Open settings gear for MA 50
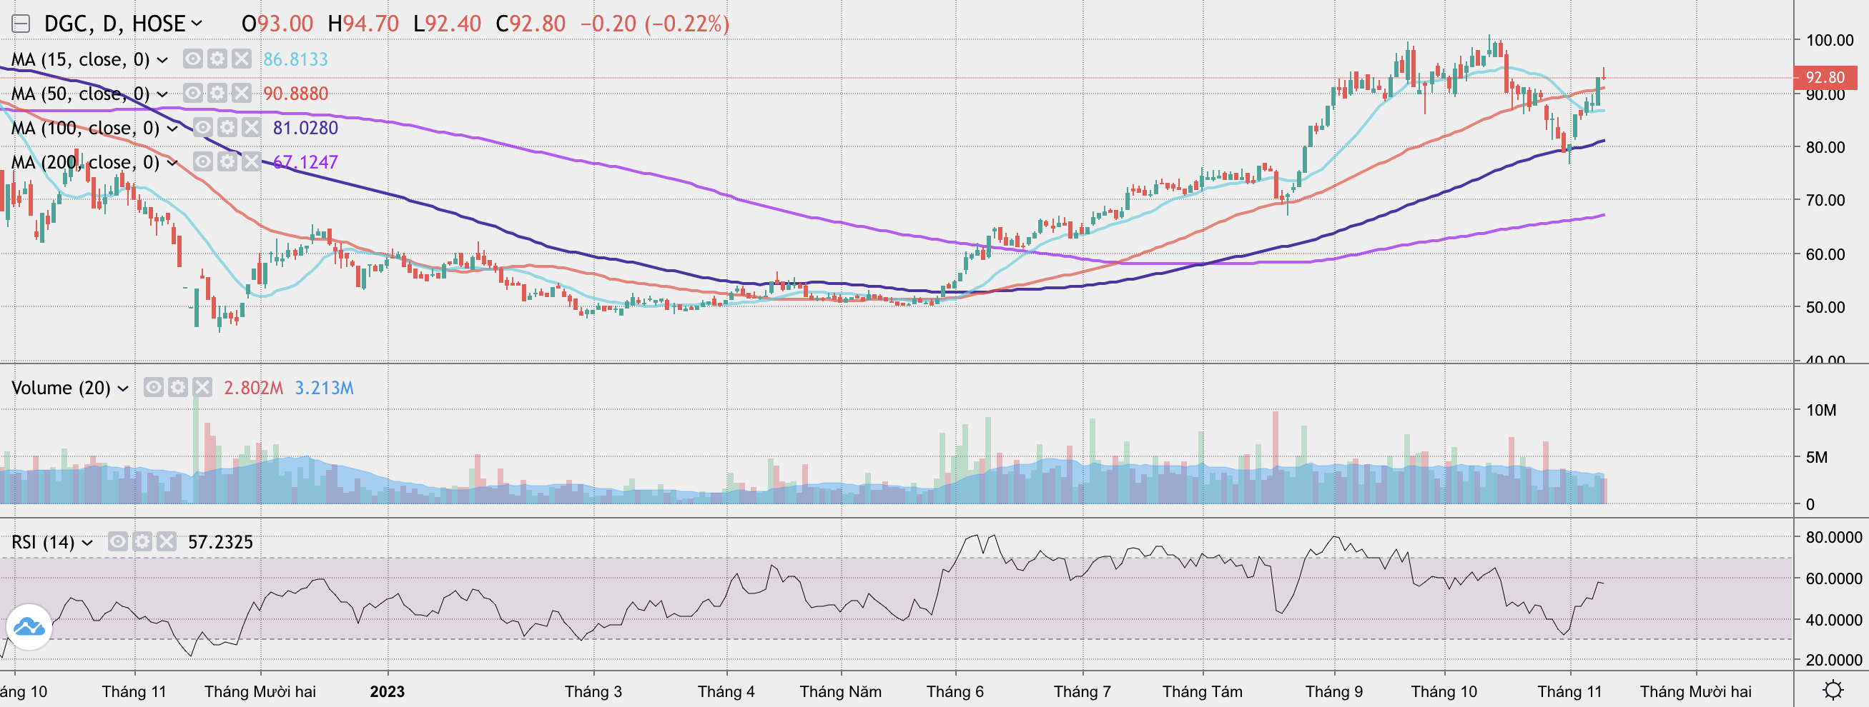This screenshot has width=1869, height=707. 217,93
